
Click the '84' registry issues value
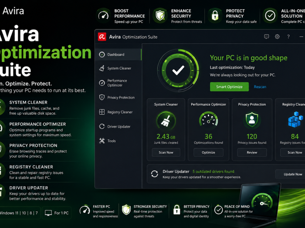tap(295, 136)
